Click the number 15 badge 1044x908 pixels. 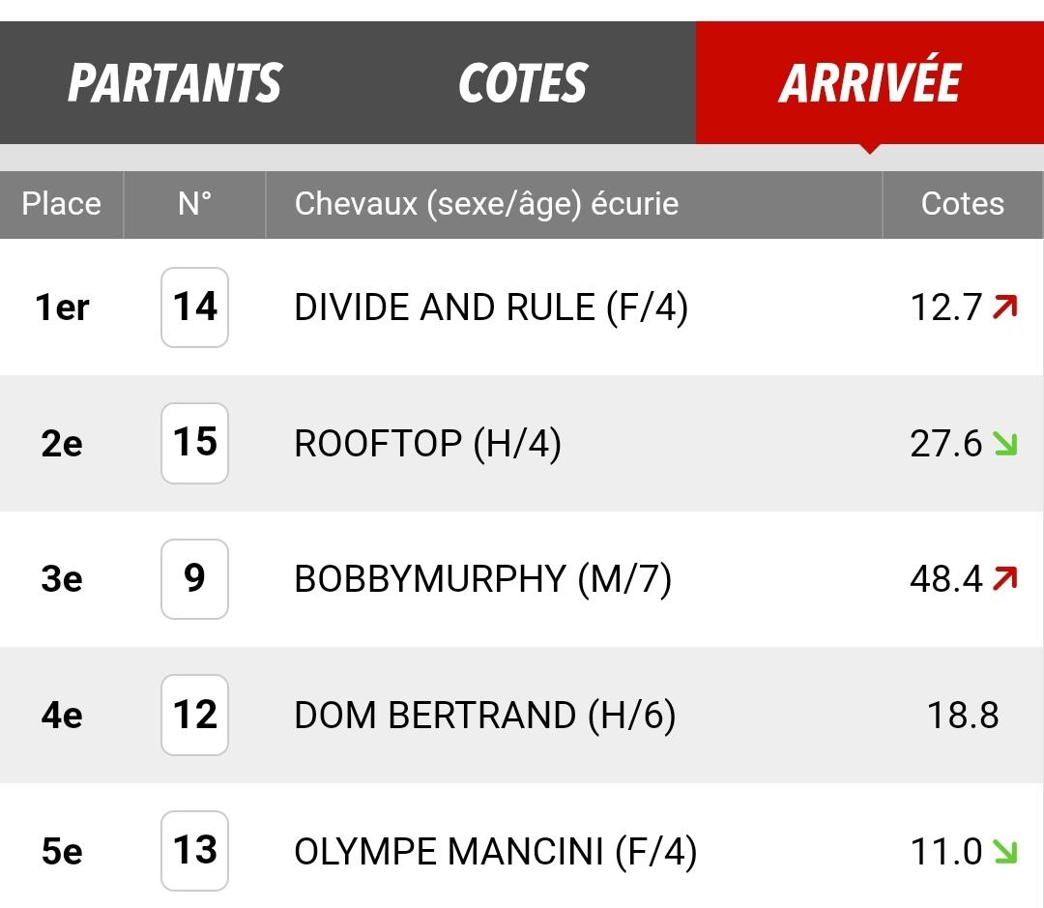tap(194, 443)
